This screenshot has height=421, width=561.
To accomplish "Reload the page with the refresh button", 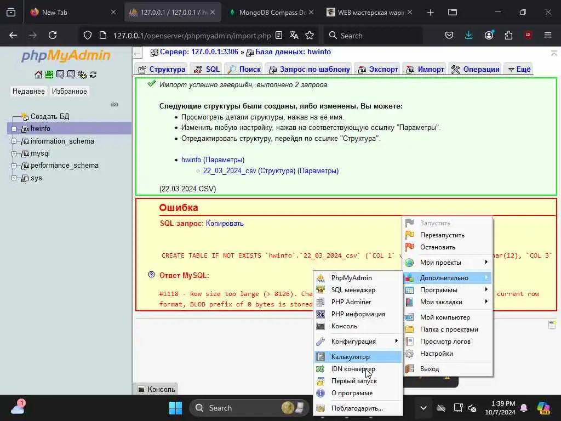I will coord(53,35).
